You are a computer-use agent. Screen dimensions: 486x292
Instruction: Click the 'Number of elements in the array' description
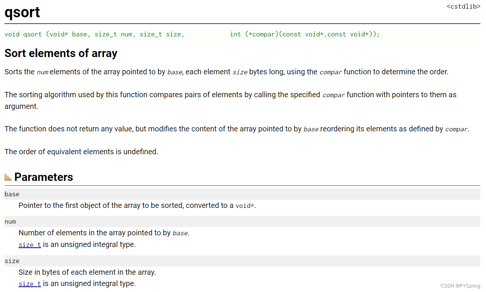(x=104, y=233)
